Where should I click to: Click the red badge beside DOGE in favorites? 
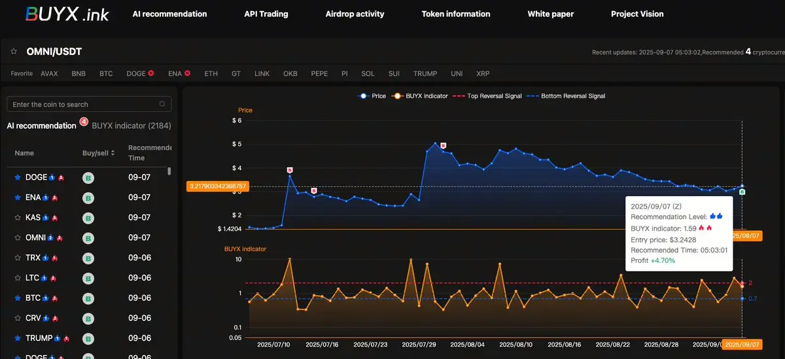coord(150,73)
